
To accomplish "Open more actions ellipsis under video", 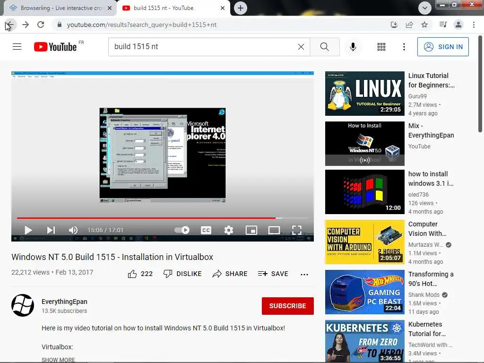I will tap(304, 274).
